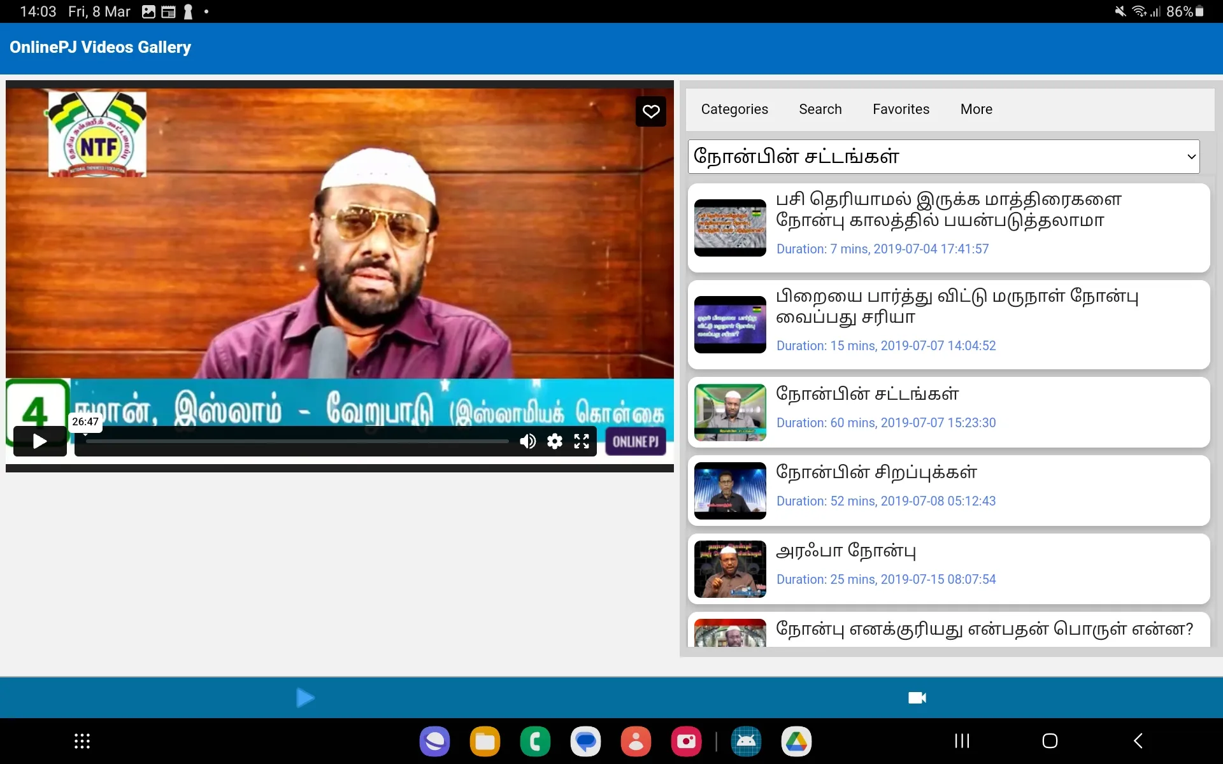Tap the calendar notification icon in status bar
Image resolution: width=1223 pixels, height=764 pixels.
pyautogui.click(x=168, y=11)
